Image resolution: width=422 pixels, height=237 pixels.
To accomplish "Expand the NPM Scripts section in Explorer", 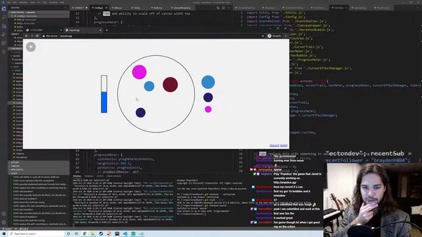I will tap(39, 170).
